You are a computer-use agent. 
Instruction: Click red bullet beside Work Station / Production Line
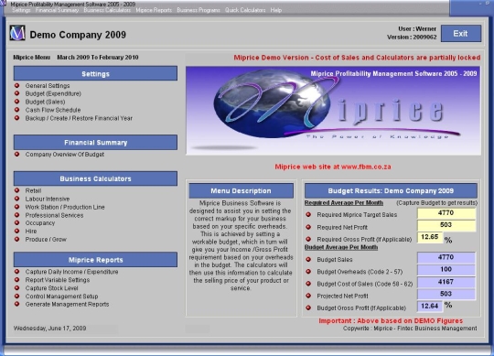(x=17, y=207)
